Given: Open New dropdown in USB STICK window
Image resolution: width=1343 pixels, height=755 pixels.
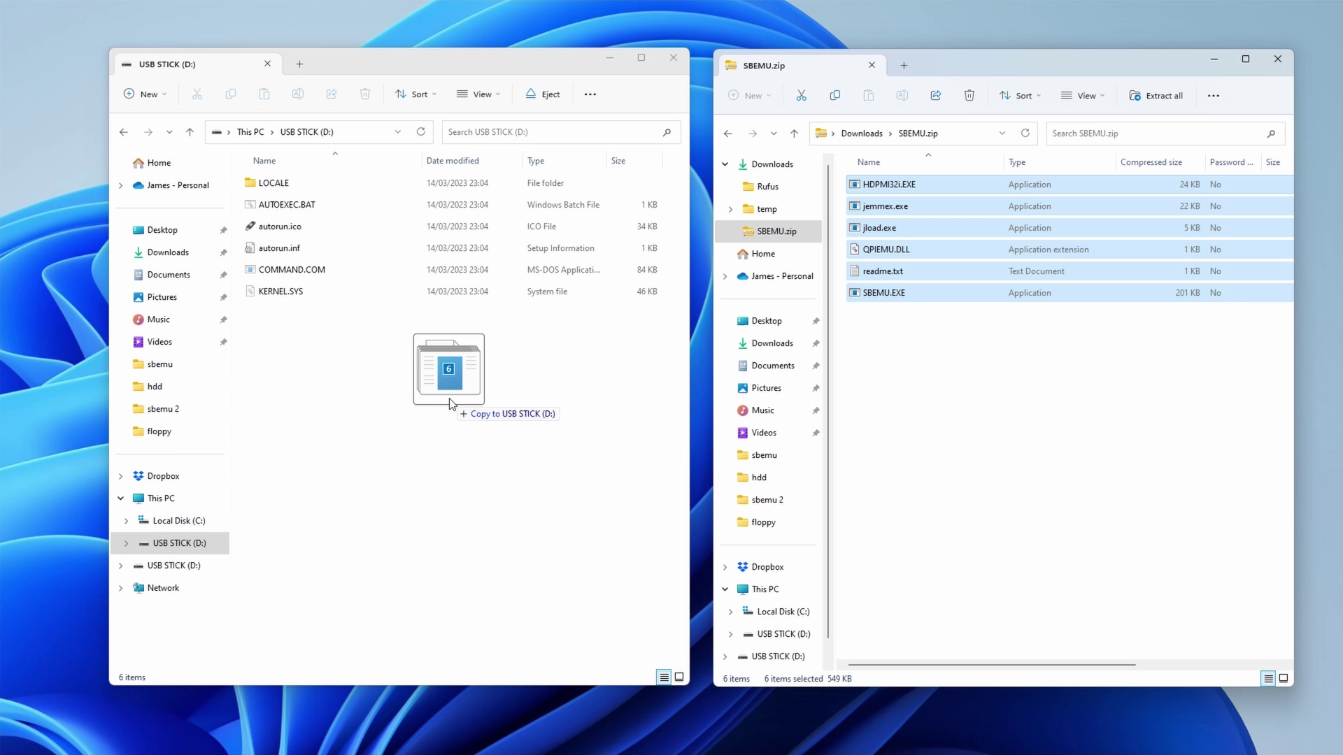Looking at the screenshot, I should click(145, 94).
